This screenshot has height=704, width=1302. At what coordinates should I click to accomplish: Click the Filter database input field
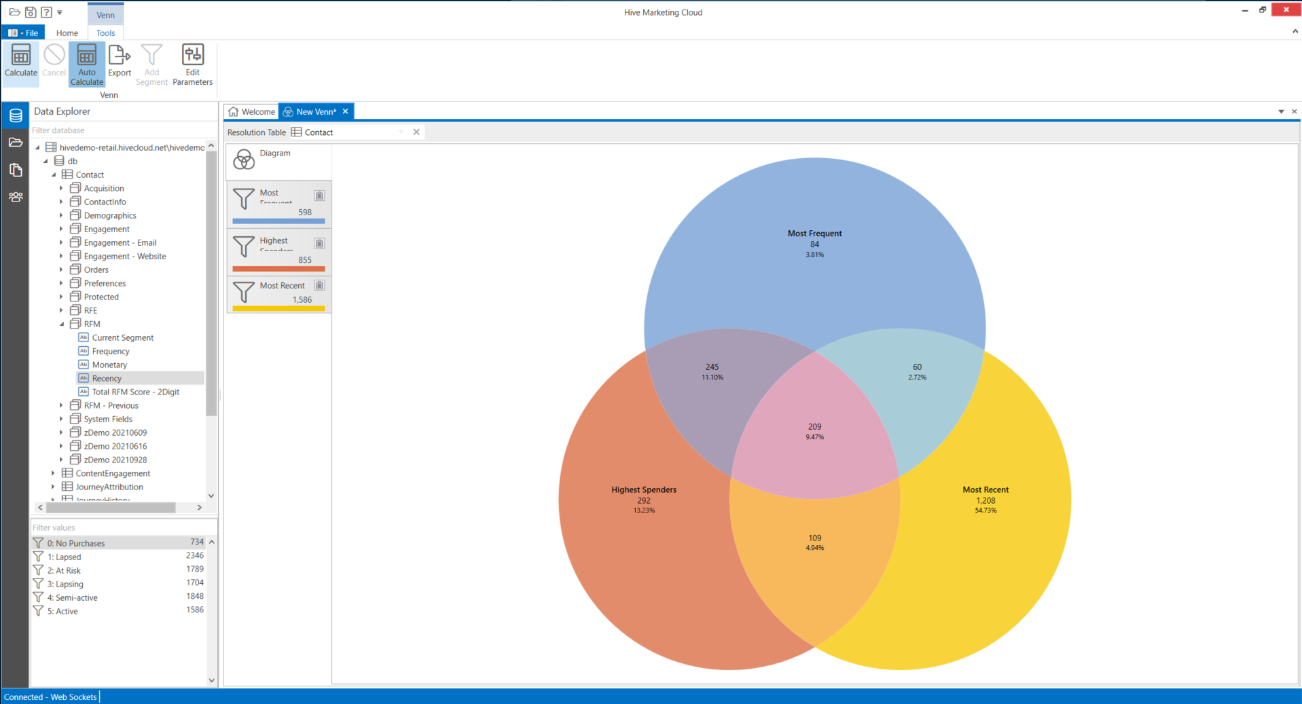click(x=123, y=130)
